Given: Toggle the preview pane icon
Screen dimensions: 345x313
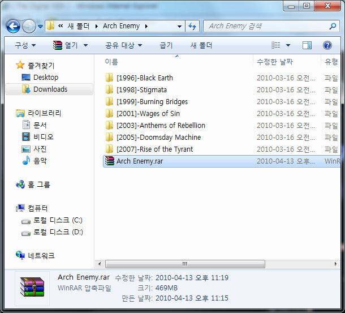Looking at the screenshot, I should 307,45.
